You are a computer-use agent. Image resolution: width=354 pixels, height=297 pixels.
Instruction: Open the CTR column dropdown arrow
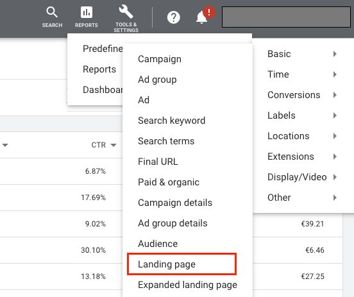pyautogui.click(x=114, y=145)
